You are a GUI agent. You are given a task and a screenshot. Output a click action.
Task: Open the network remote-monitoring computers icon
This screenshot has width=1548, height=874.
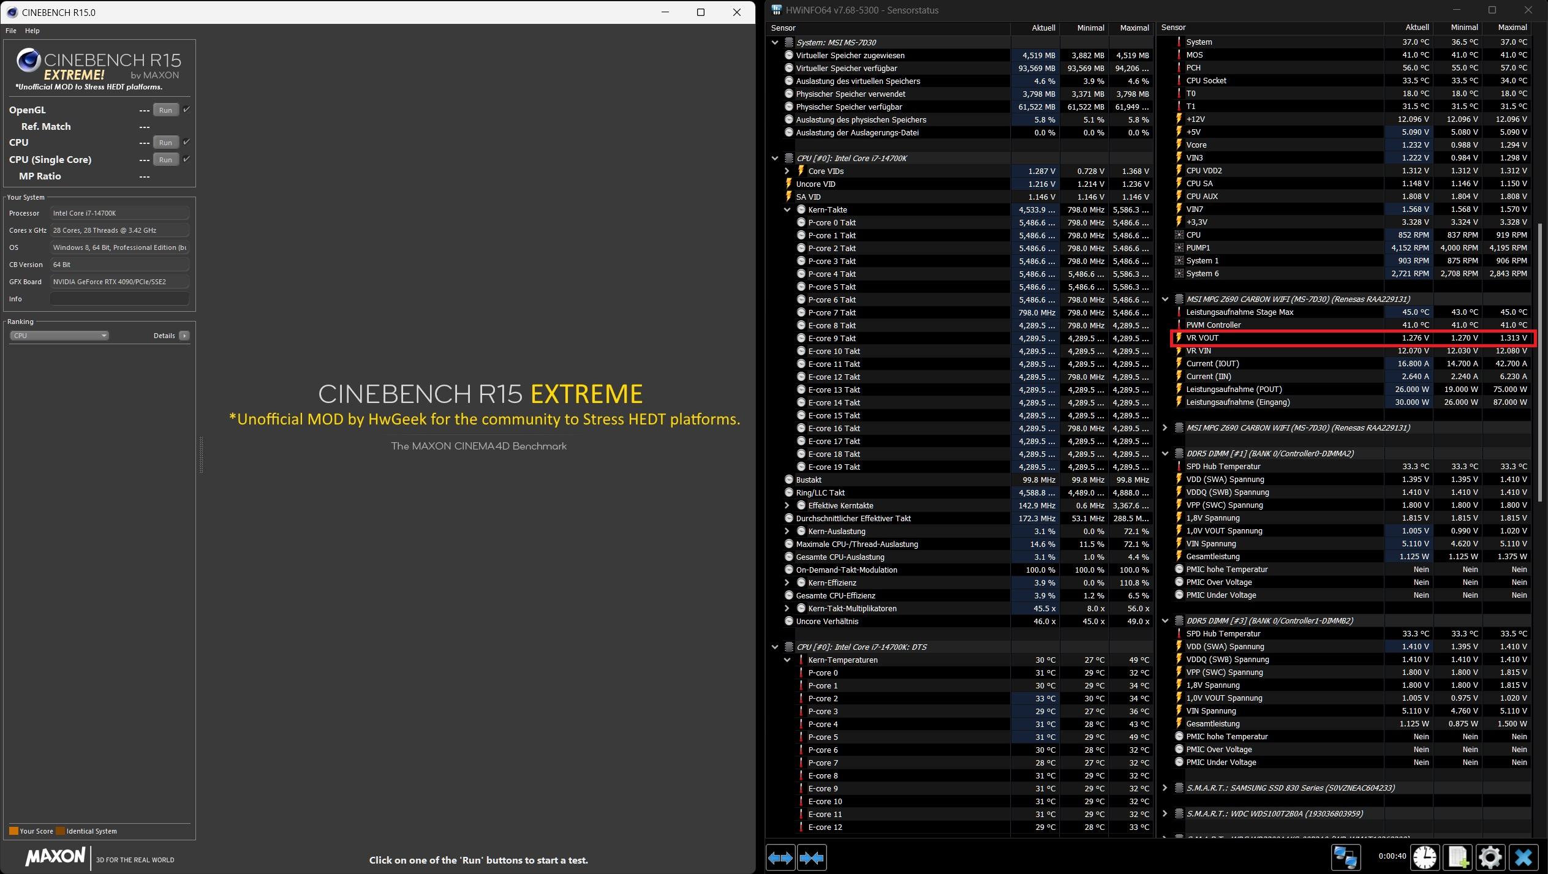(x=1345, y=857)
